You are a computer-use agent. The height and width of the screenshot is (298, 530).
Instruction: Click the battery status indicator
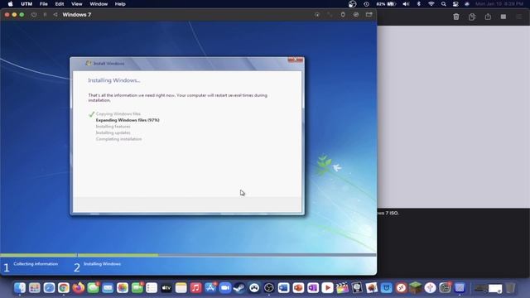386,4
